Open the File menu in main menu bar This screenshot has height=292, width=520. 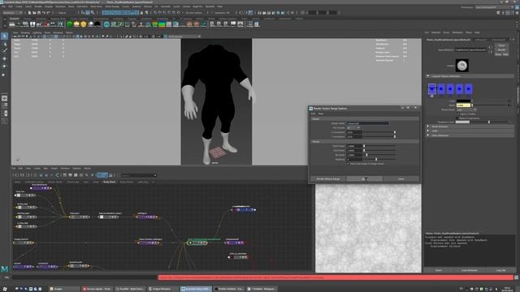3,6
